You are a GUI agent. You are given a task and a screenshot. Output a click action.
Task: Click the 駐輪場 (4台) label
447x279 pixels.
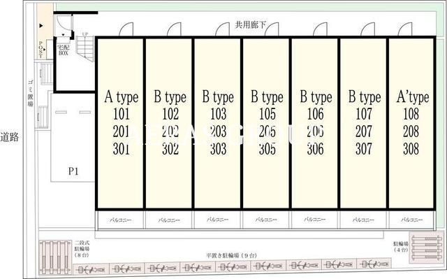click(x=401, y=247)
